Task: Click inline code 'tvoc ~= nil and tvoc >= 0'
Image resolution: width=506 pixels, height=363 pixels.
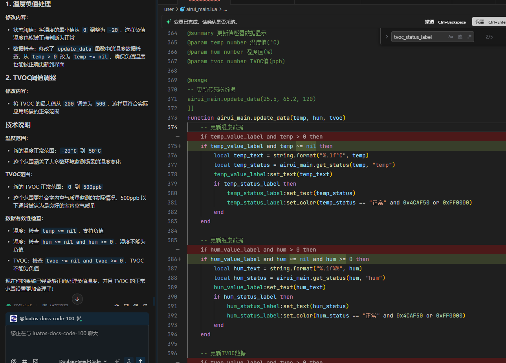Action: (x=85, y=261)
